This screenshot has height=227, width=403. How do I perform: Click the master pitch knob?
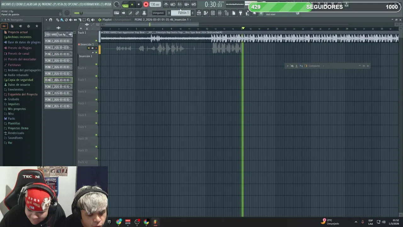click(67, 13)
